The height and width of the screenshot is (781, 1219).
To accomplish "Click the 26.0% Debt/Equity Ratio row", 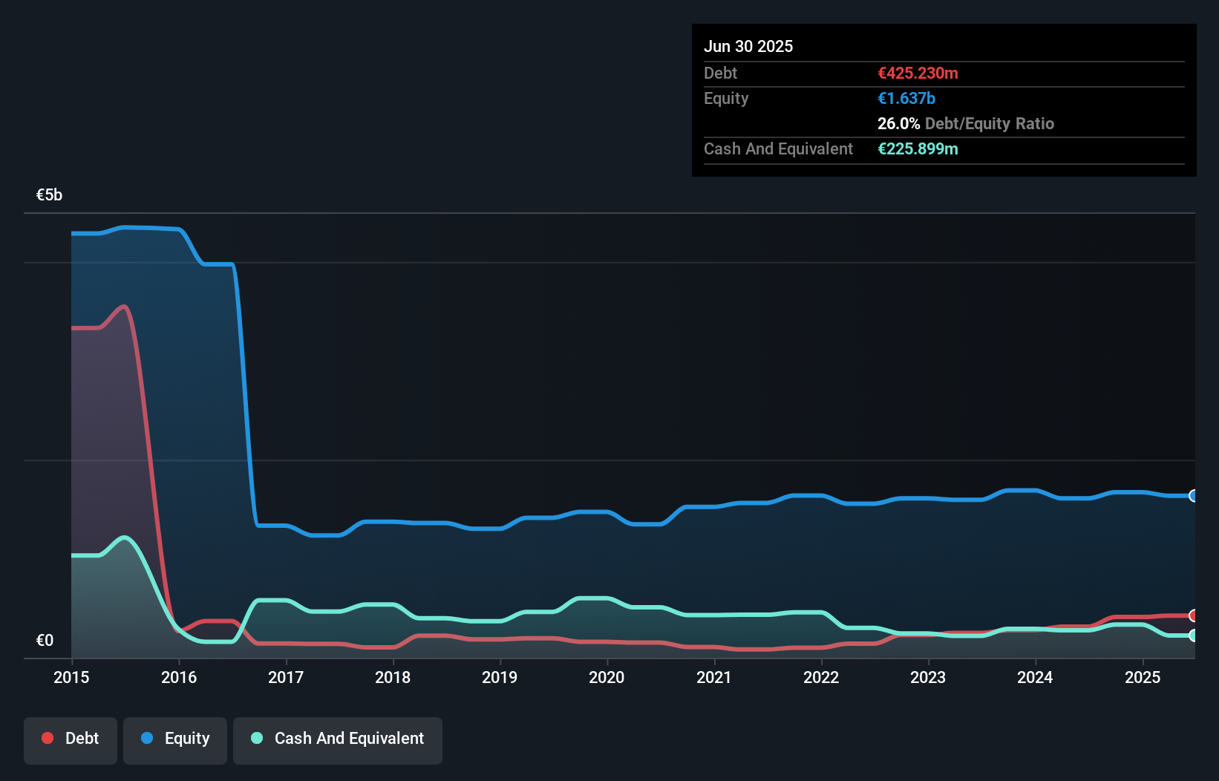I will [965, 124].
